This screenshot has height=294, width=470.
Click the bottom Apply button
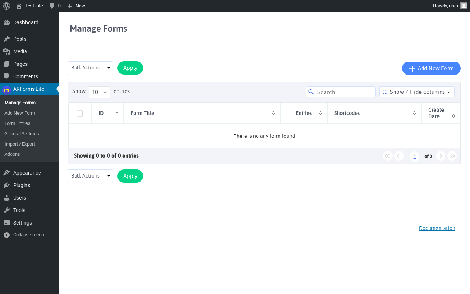tap(130, 176)
